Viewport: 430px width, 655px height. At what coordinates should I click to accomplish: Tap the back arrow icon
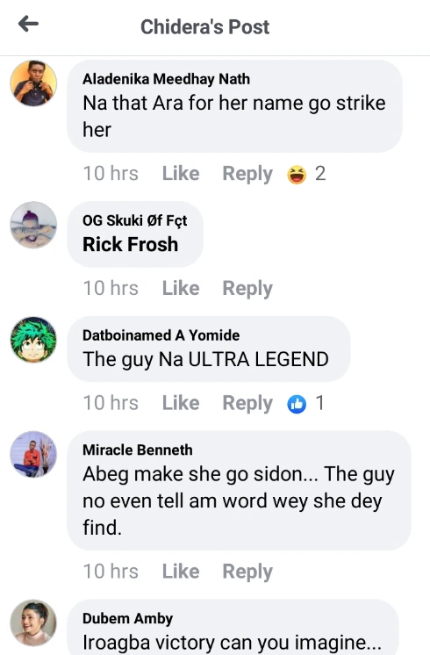(28, 24)
